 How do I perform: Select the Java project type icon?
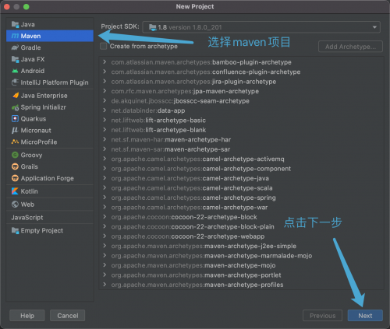(x=15, y=24)
